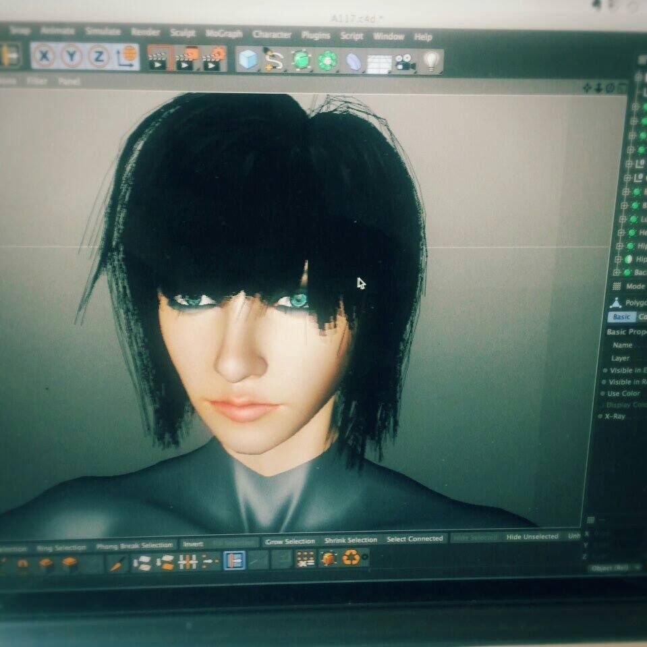Screen dimensions: 647x647
Task: Click the Name property field label
Action: click(622, 345)
